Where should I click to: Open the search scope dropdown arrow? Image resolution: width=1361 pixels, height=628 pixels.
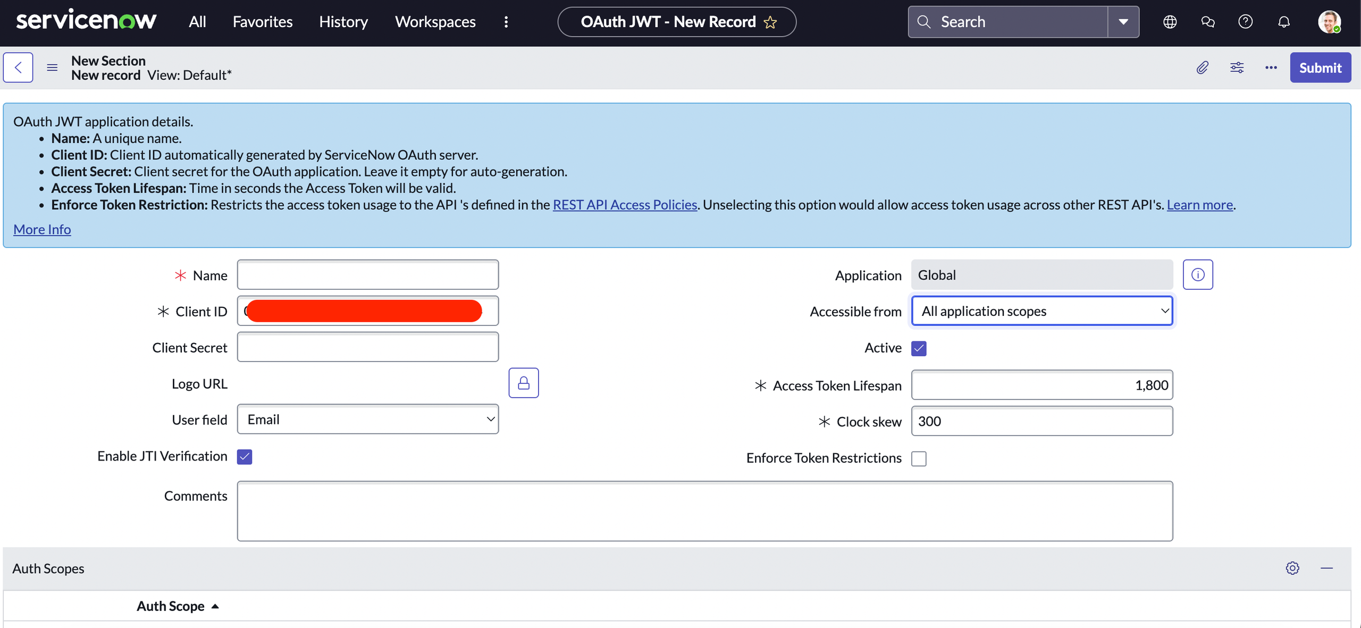coord(1123,22)
